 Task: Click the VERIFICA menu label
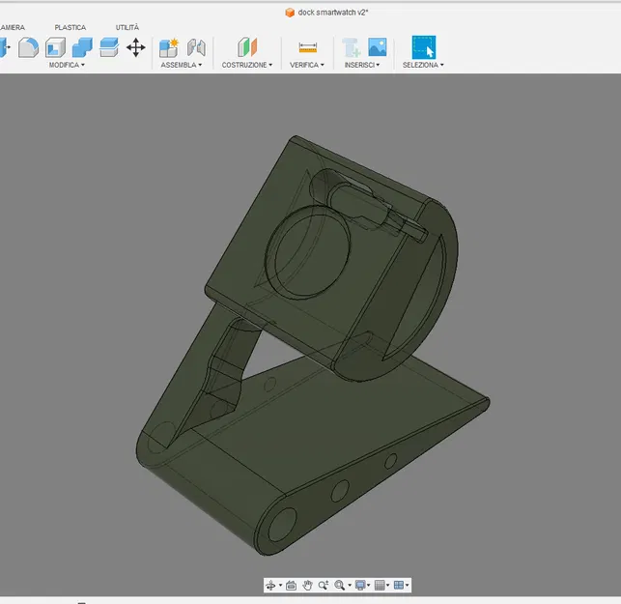tap(307, 65)
